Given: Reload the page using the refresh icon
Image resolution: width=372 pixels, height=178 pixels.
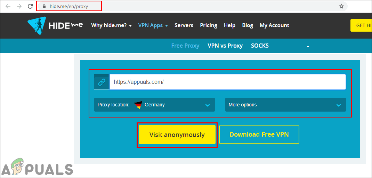Looking at the screenshot, I should pos(30,6).
